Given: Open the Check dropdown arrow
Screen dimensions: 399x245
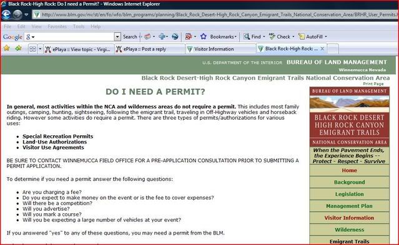Looking at the screenshot, I should pos(293,37).
